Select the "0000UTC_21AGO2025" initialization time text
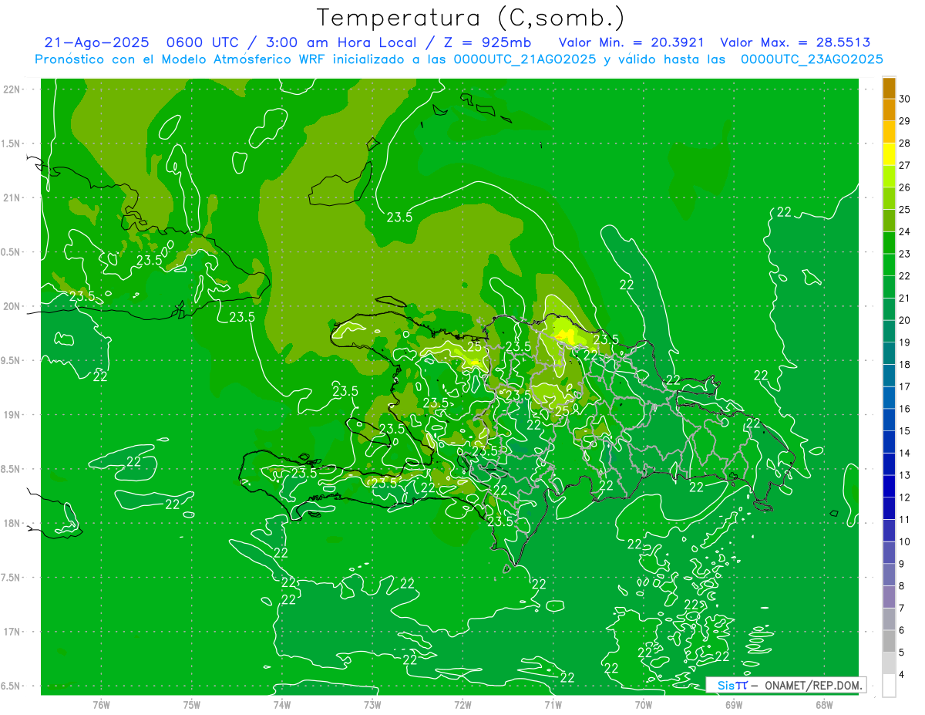925x715 pixels. click(x=525, y=59)
